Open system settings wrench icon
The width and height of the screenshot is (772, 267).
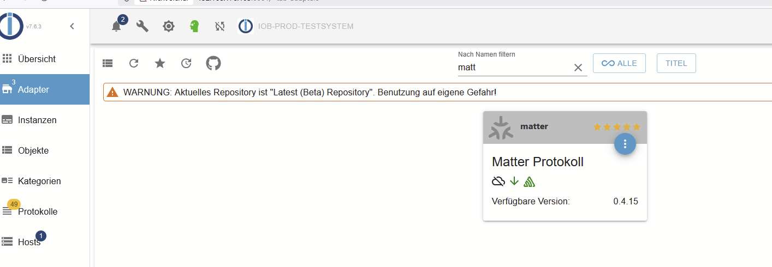tap(142, 26)
